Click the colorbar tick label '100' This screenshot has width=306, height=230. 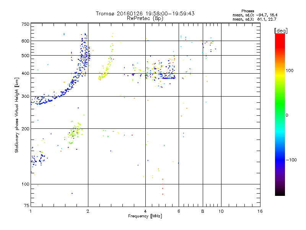290,71
